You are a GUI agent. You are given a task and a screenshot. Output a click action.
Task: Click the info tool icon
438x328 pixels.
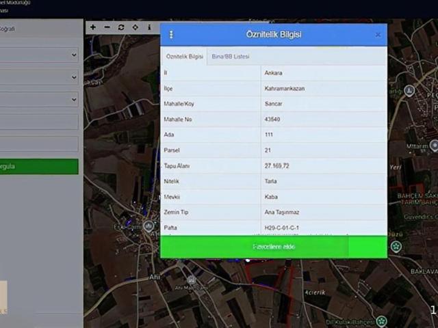point(149,27)
